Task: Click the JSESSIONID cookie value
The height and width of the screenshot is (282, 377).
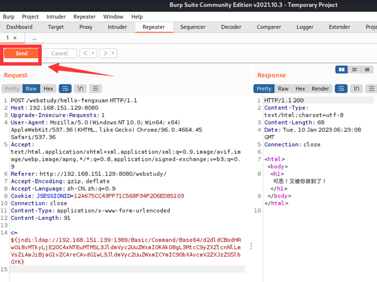Action: [129, 196]
